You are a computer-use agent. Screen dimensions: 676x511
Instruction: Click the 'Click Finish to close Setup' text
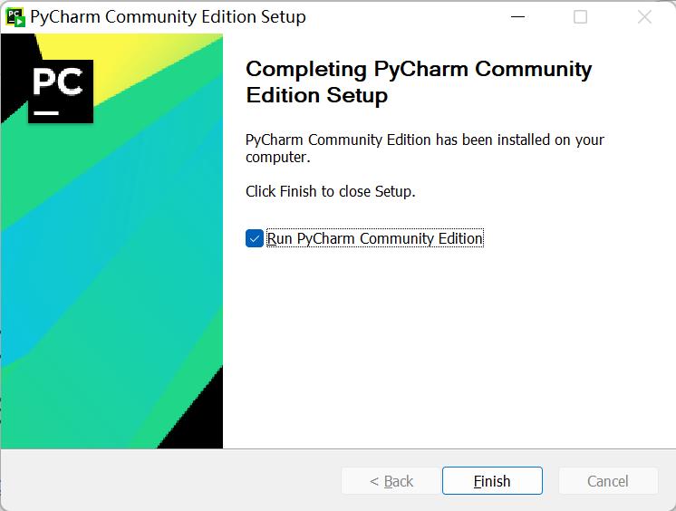331,191
